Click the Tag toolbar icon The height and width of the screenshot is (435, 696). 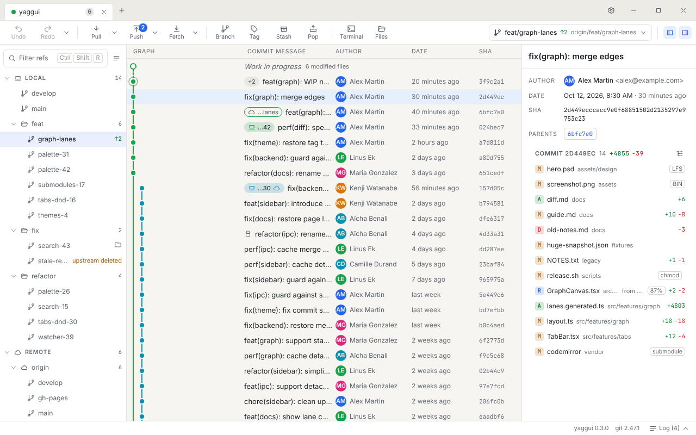(254, 32)
